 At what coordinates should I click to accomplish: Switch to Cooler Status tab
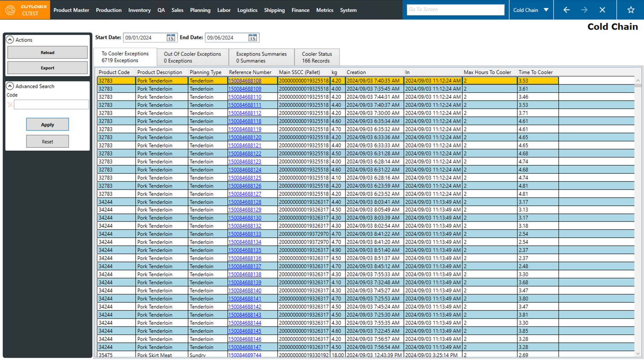pos(317,57)
